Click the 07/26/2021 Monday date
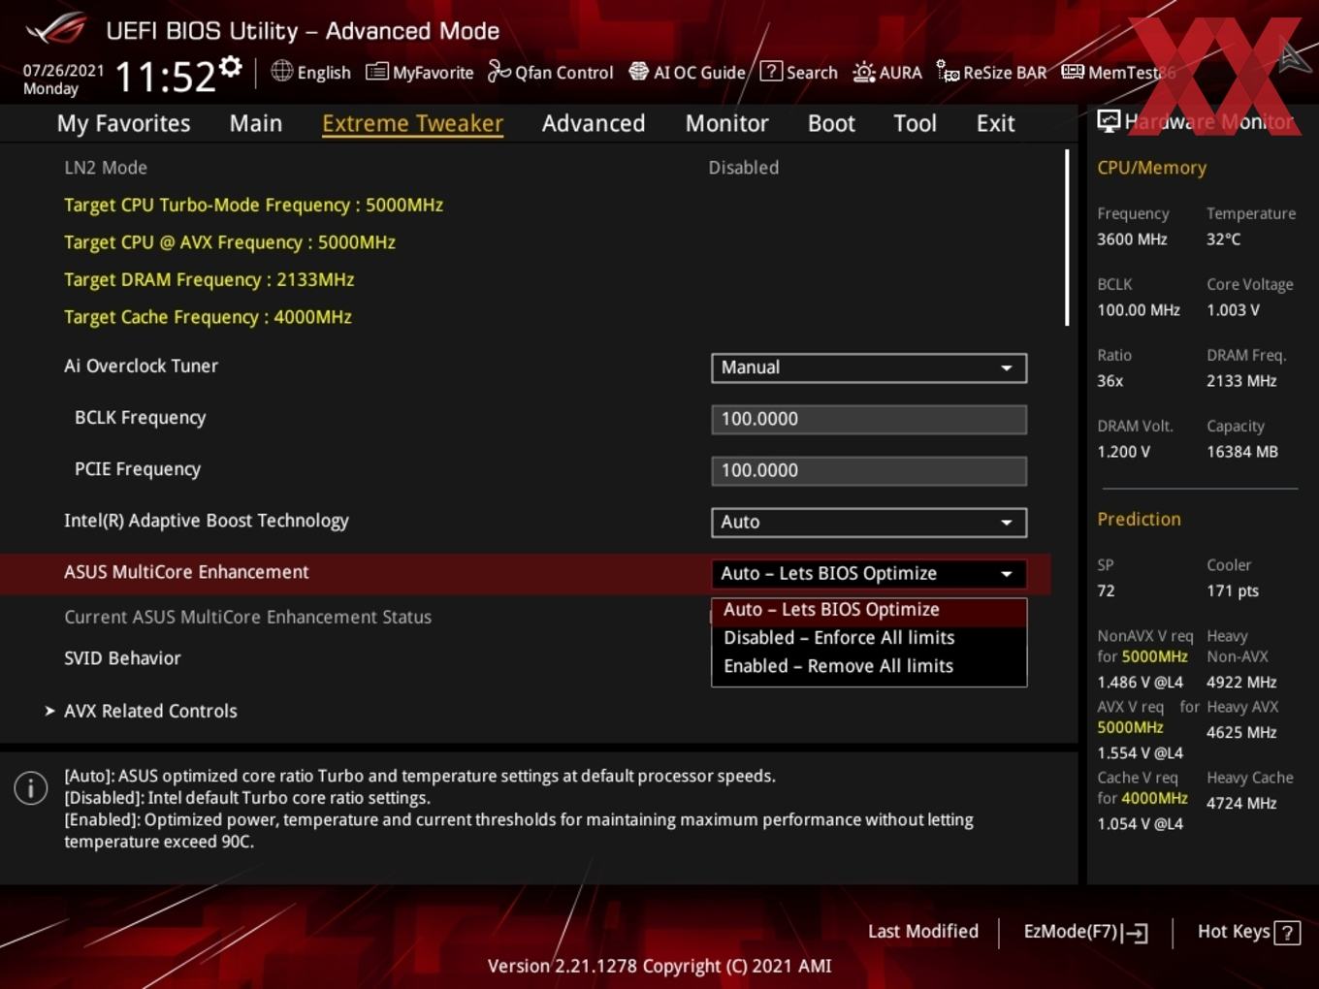The image size is (1319, 989). 63,80
